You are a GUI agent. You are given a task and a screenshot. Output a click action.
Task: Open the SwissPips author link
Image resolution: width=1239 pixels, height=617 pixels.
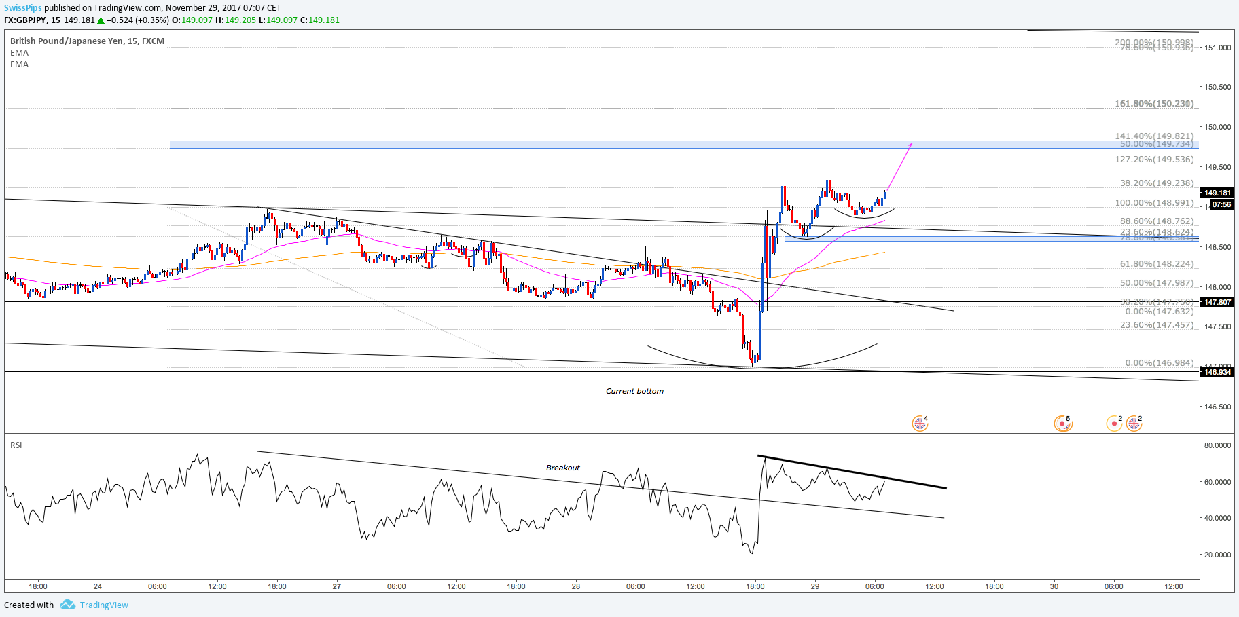(x=23, y=7)
